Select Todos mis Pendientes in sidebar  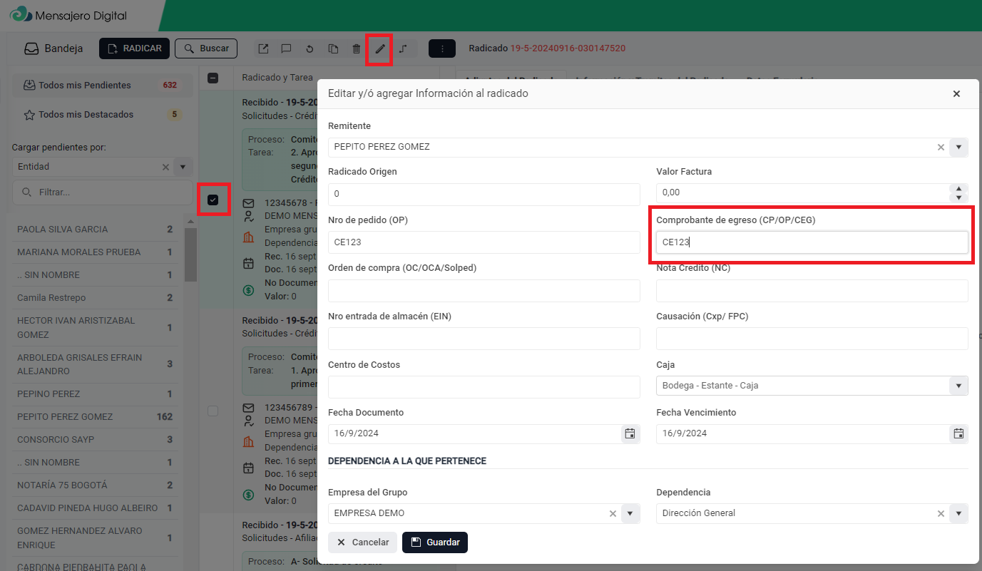point(85,85)
